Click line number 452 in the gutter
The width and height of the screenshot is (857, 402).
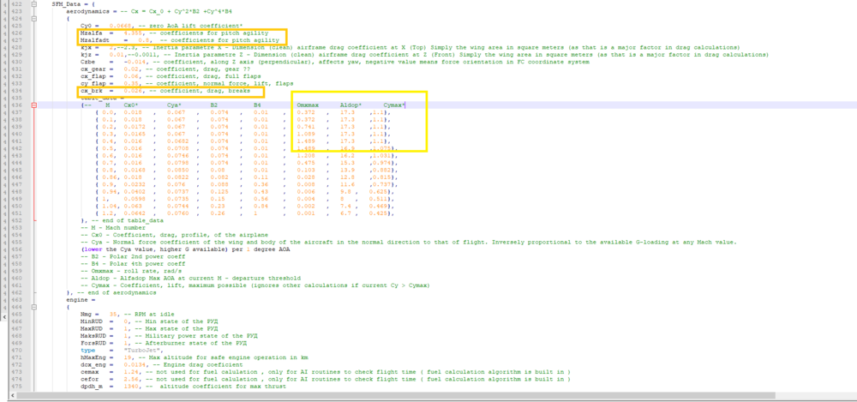click(x=16, y=220)
